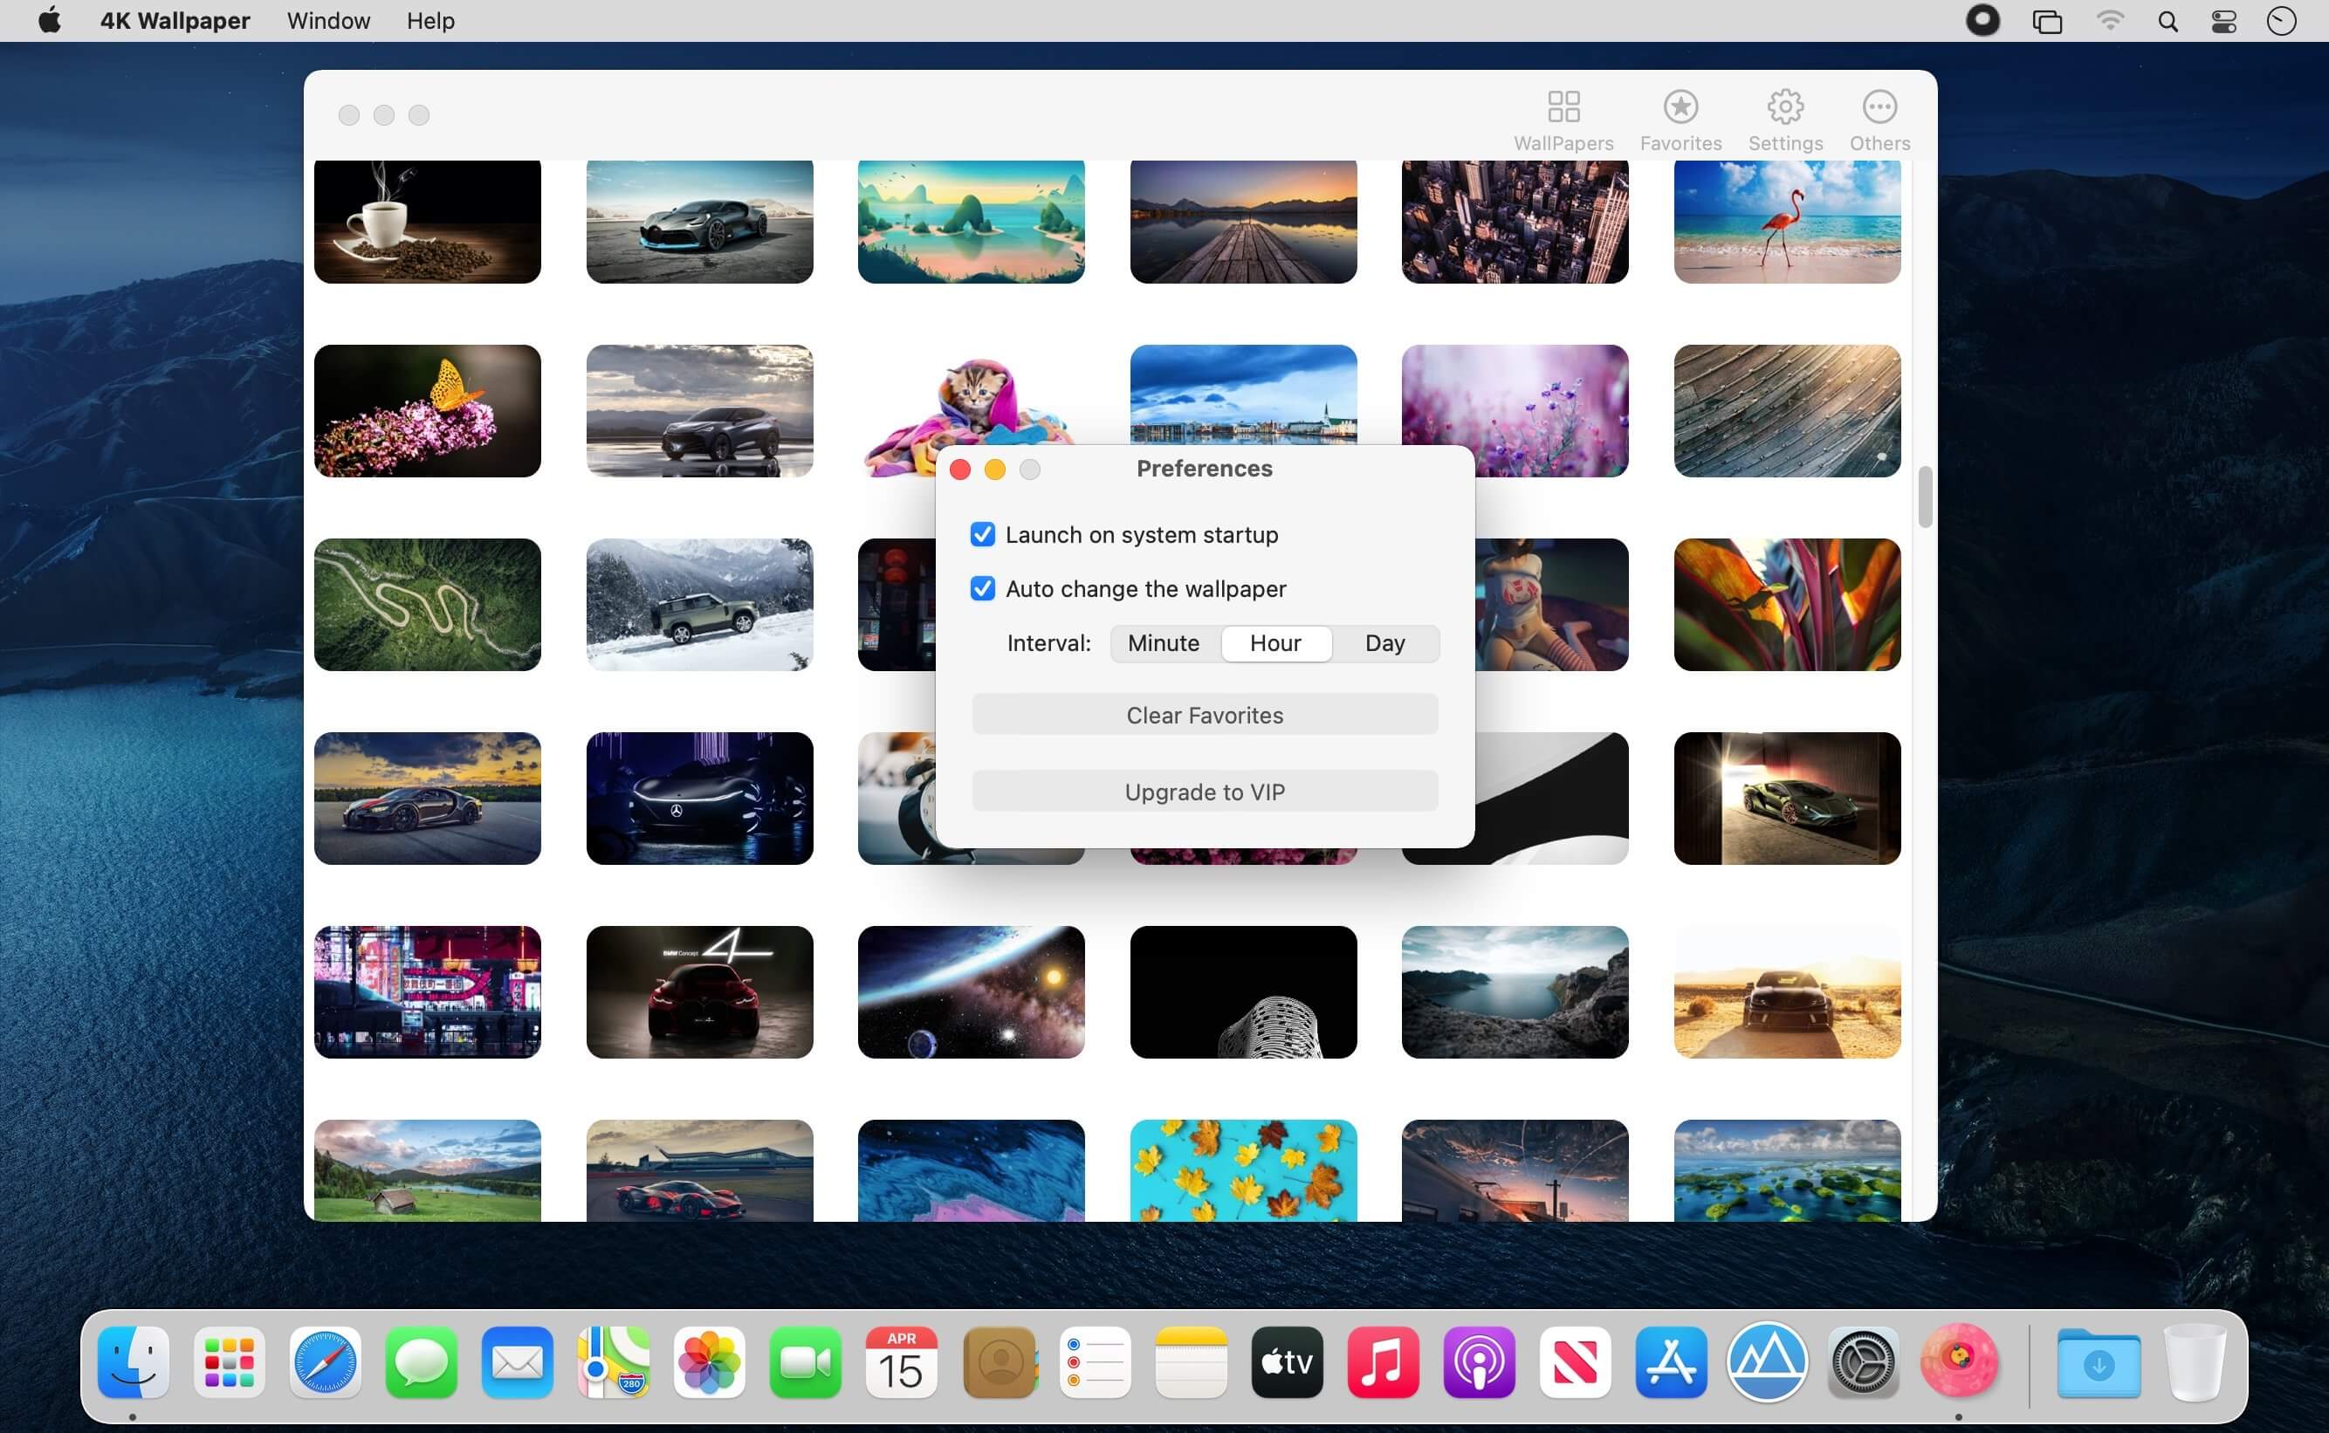Select the Hour interval segment
The width and height of the screenshot is (2329, 1433).
(1276, 643)
